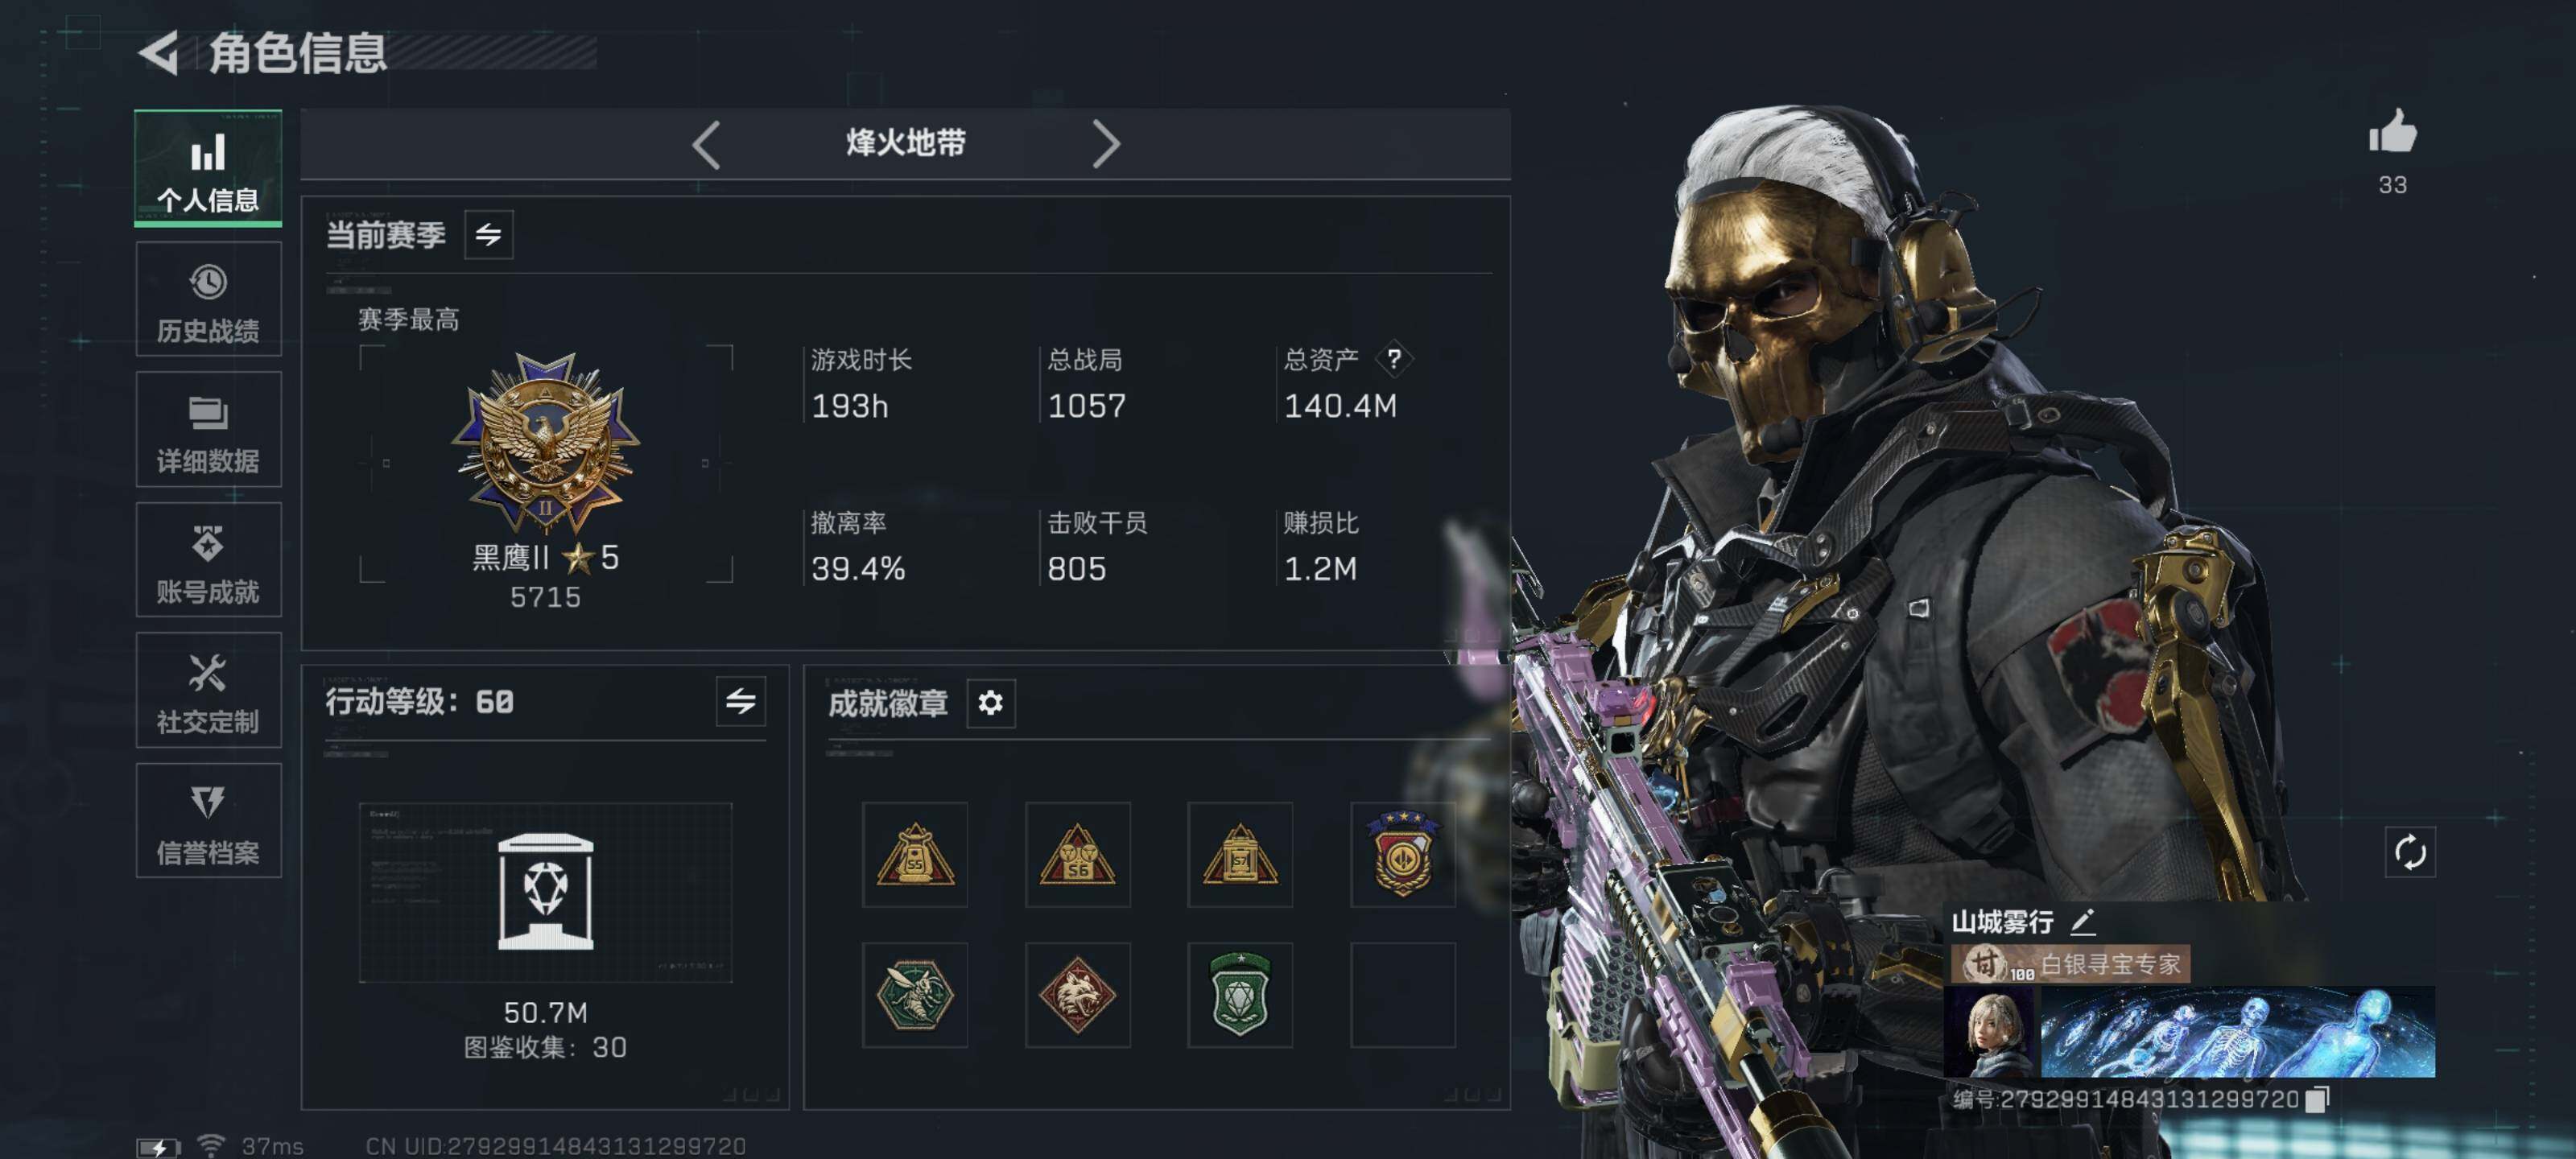Switch to the 账号成就 tab
Viewport: 2576px width, 1159px height.
[x=208, y=559]
